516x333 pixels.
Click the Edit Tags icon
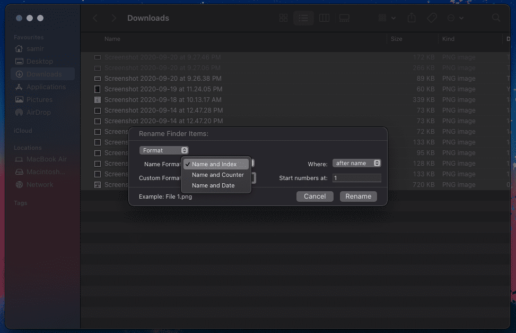point(432,18)
